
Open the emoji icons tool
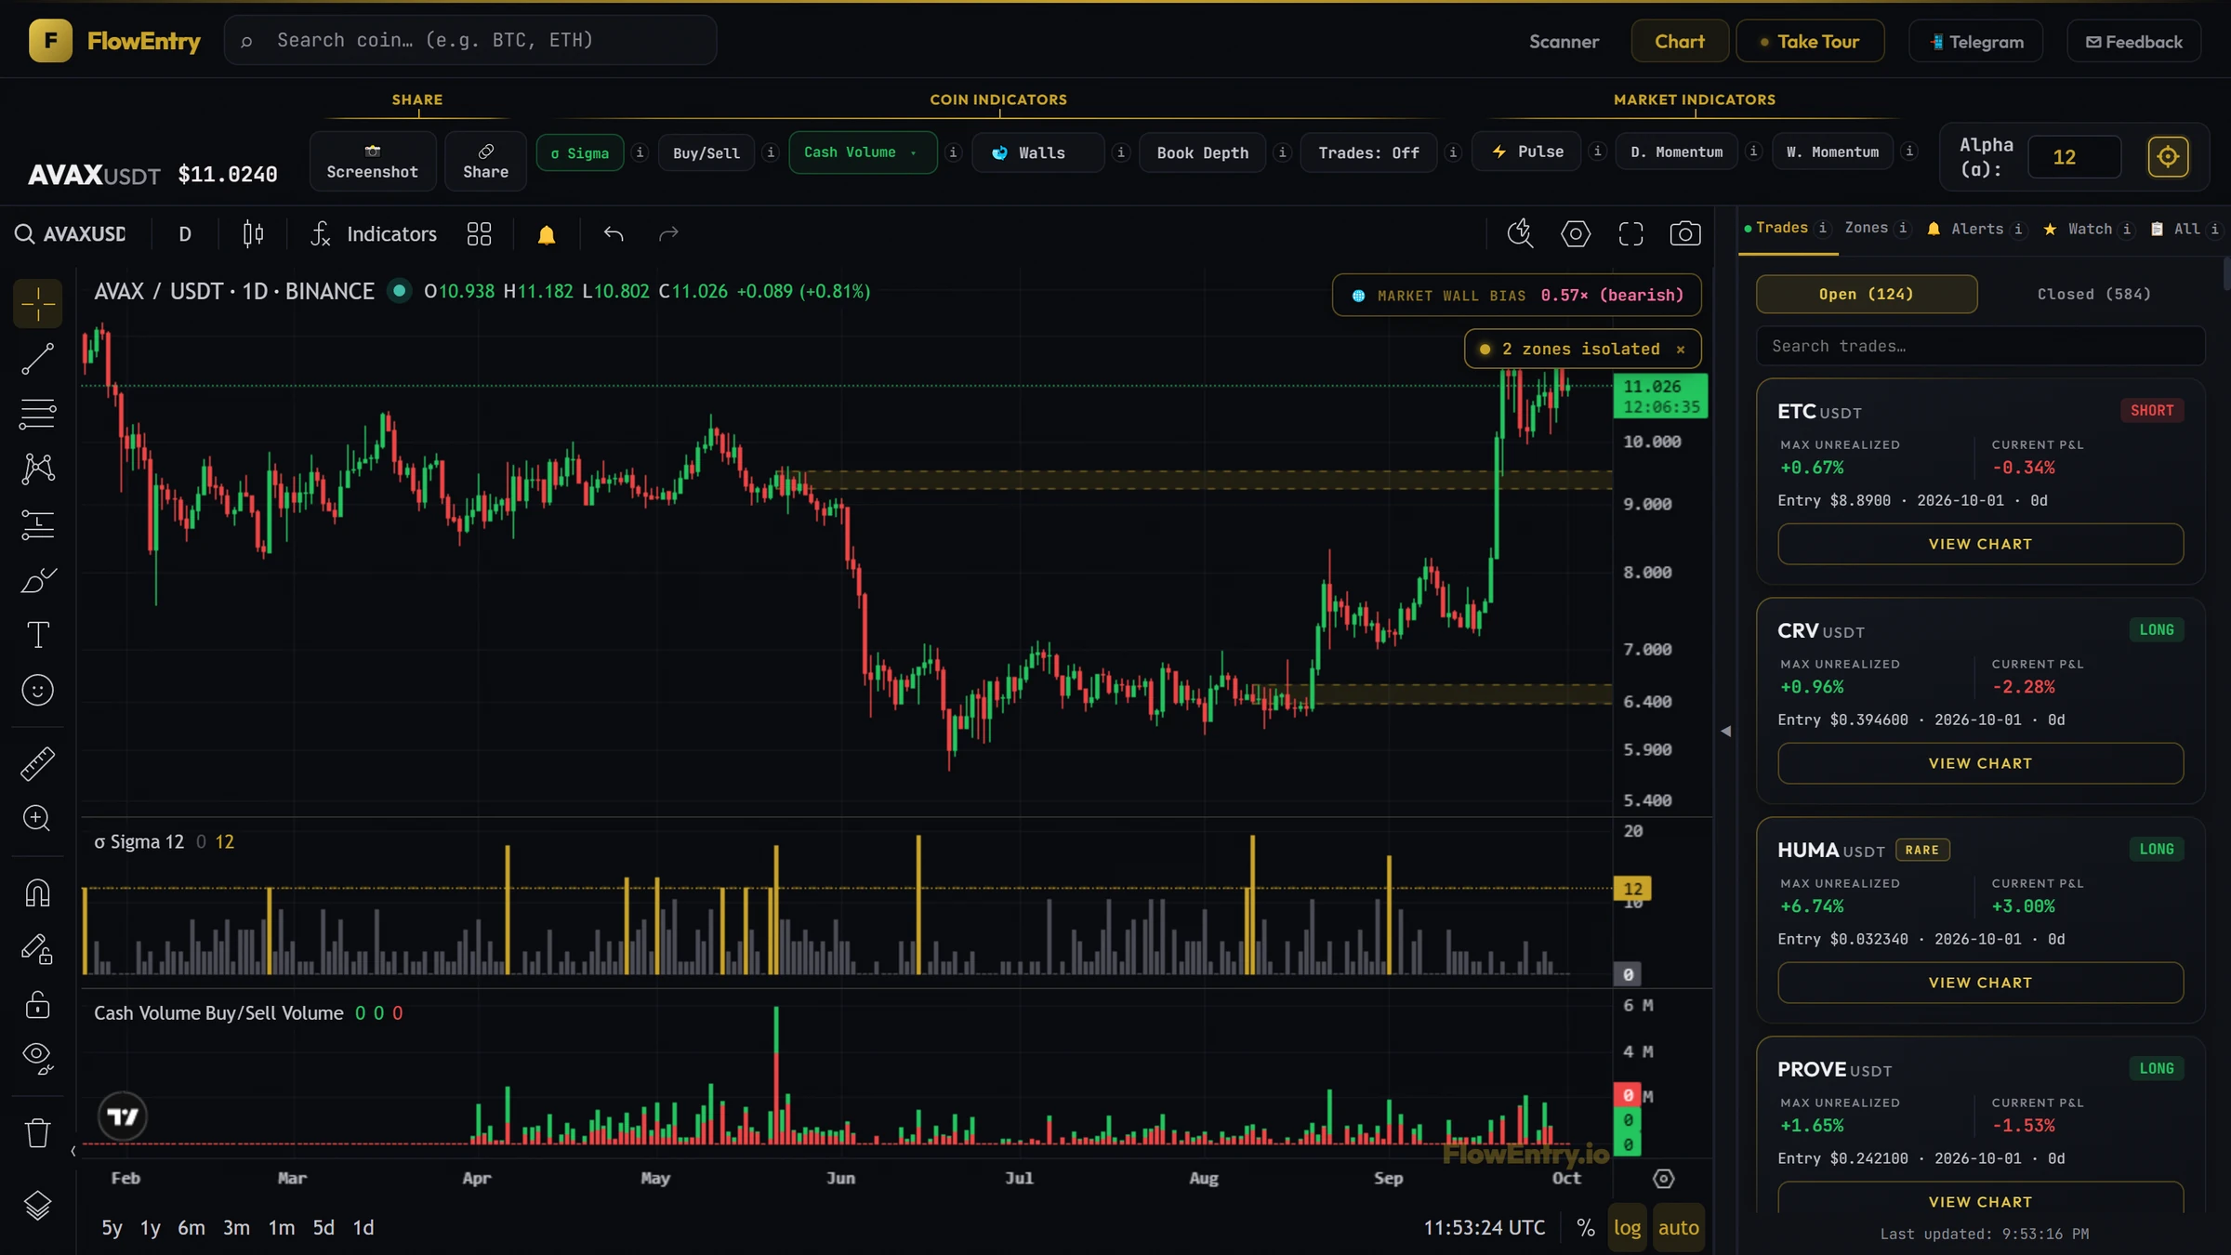[37, 690]
